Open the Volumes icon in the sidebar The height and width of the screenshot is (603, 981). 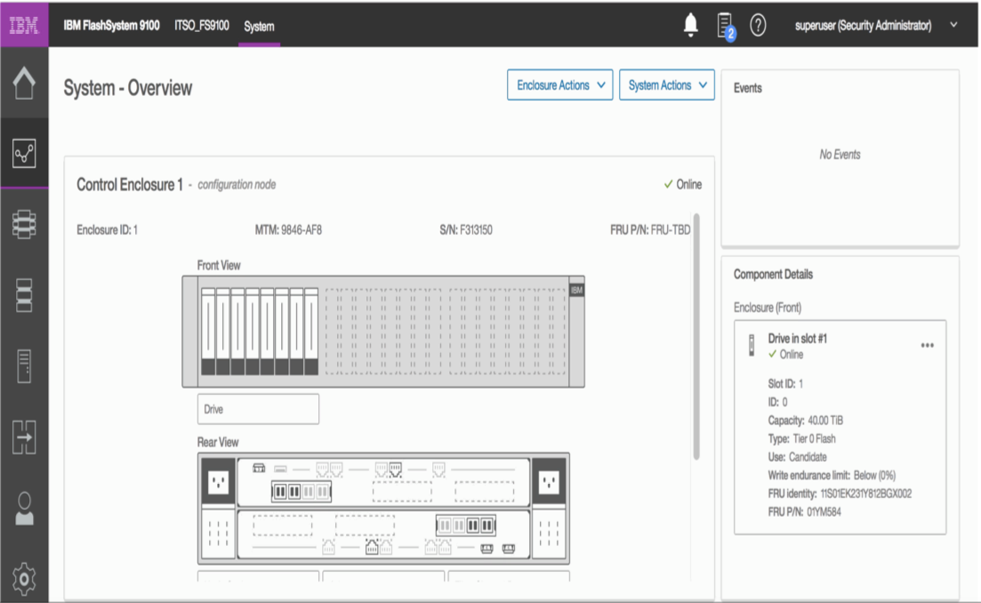click(24, 295)
